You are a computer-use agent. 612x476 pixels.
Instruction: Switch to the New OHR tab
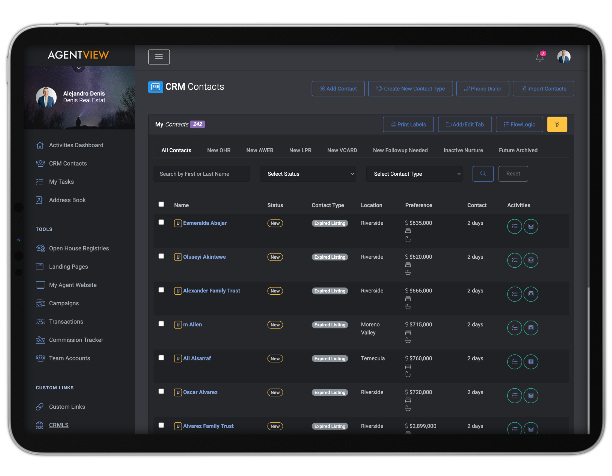point(219,150)
